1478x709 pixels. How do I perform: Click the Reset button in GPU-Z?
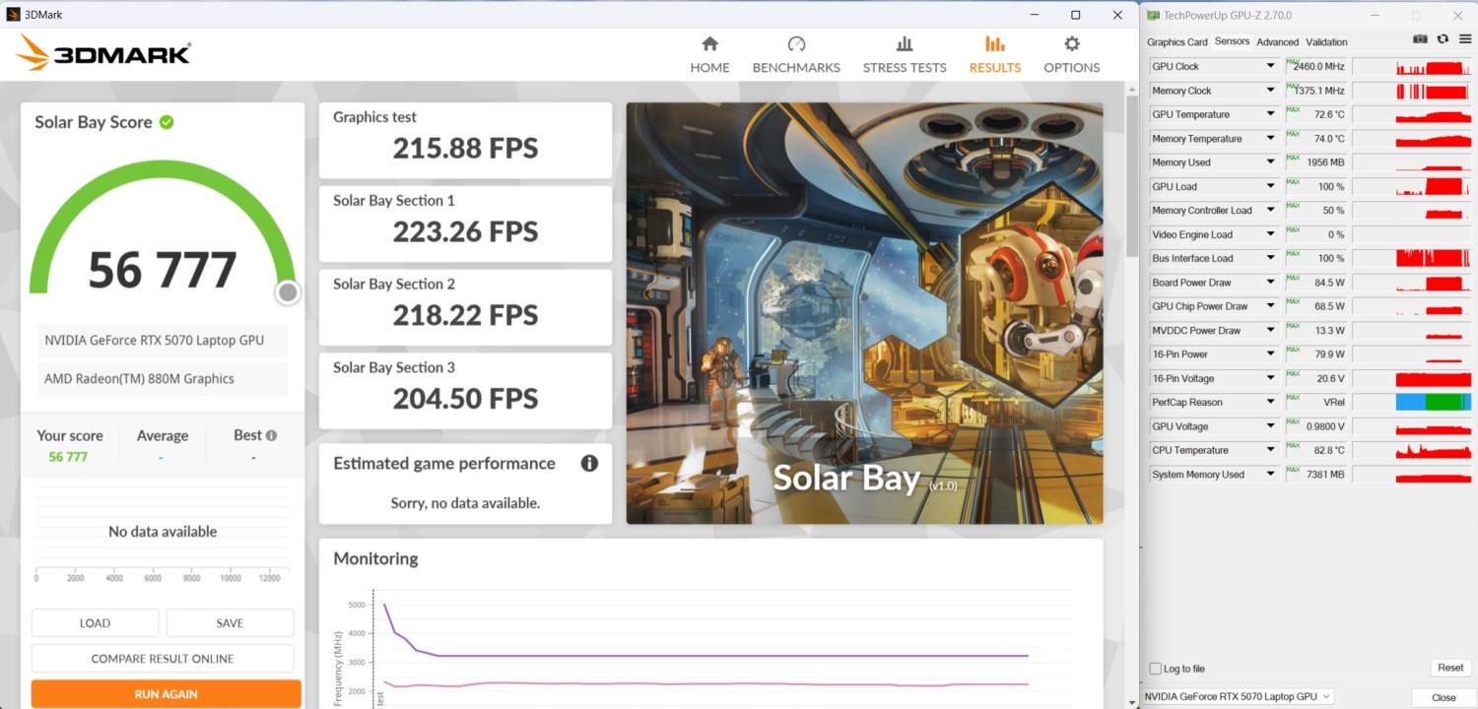point(1450,668)
